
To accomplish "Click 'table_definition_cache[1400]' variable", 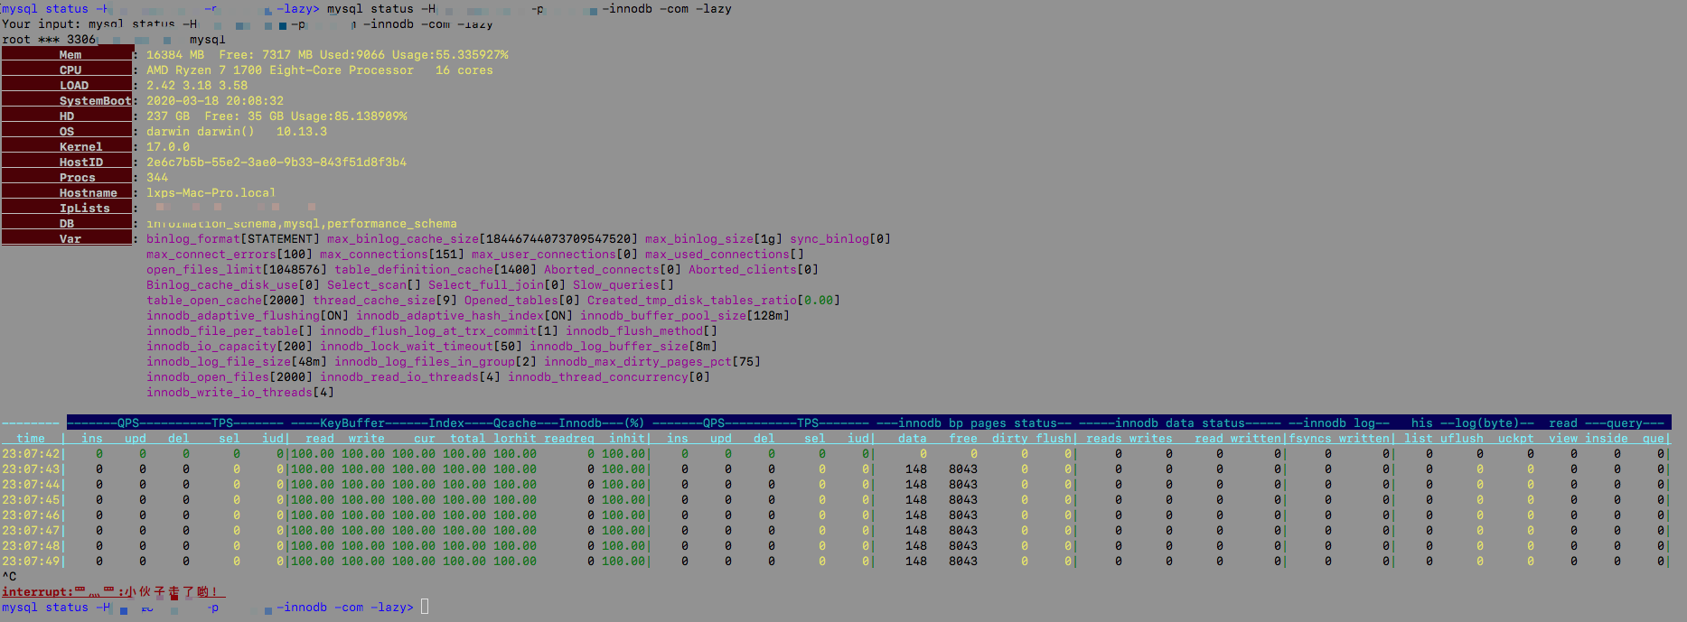I will tap(436, 270).
